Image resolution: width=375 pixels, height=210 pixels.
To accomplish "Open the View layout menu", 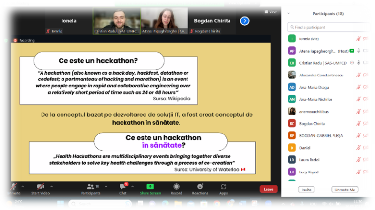I will click(271, 12).
